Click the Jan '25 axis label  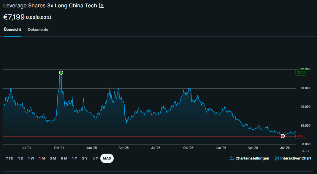pos(92,148)
